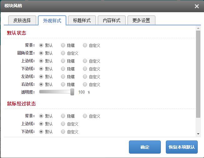Choose 自定义 for hover-state 上边线
This screenshot has width=204, height=158.
point(63,124)
